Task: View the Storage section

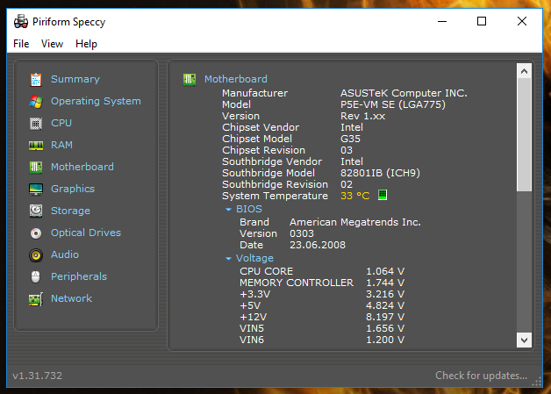Action: tap(71, 211)
